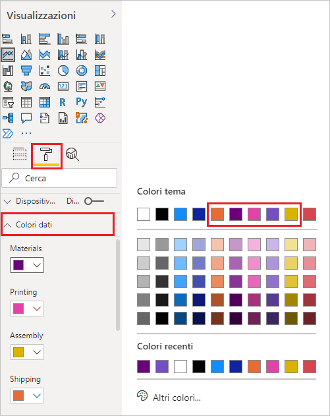Image resolution: width=330 pixels, height=416 pixels.
Task: Open more visuals ellipsis menu
Action: (26, 133)
